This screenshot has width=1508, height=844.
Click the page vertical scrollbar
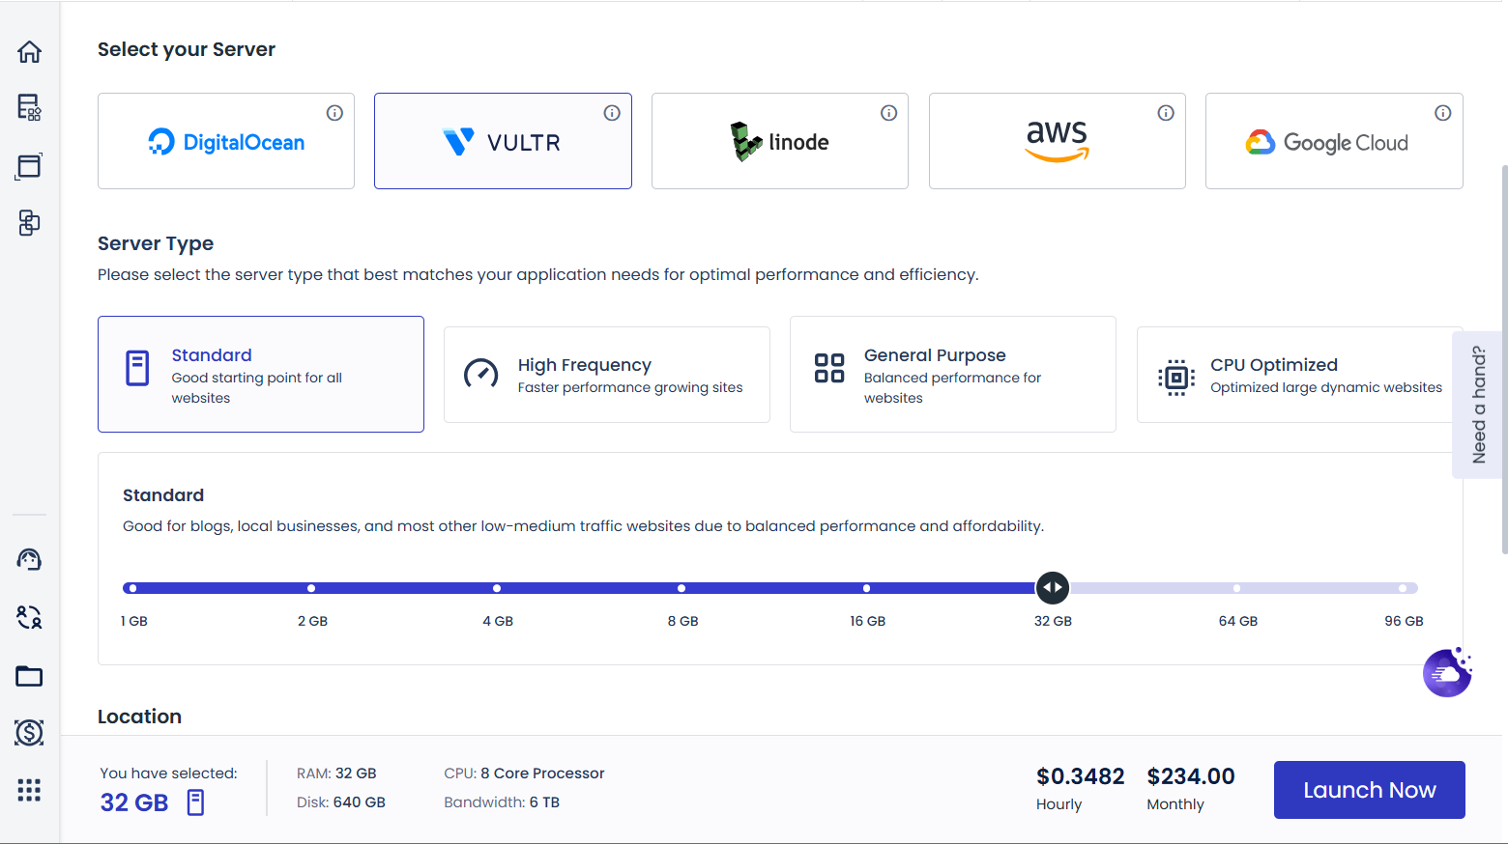[1504, 359]
